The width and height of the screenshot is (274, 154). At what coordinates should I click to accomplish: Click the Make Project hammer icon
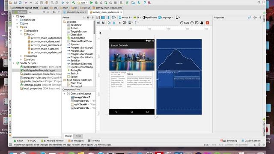coord(73,3)
